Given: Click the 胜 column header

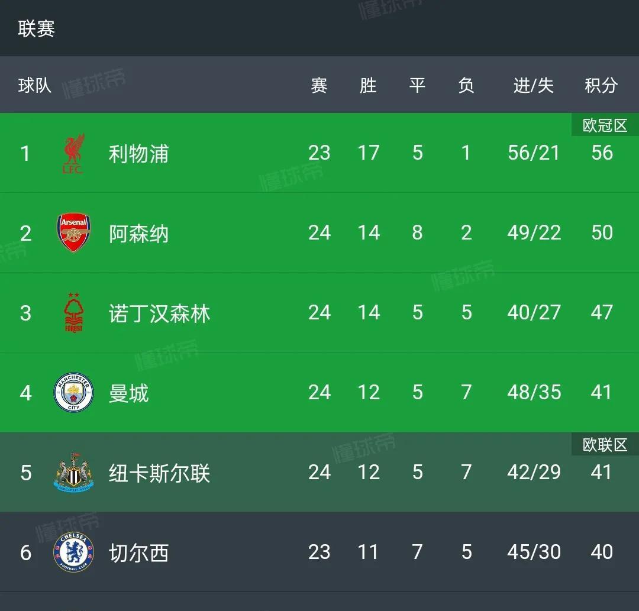Looking at the screenshot, I should [368, 85].
